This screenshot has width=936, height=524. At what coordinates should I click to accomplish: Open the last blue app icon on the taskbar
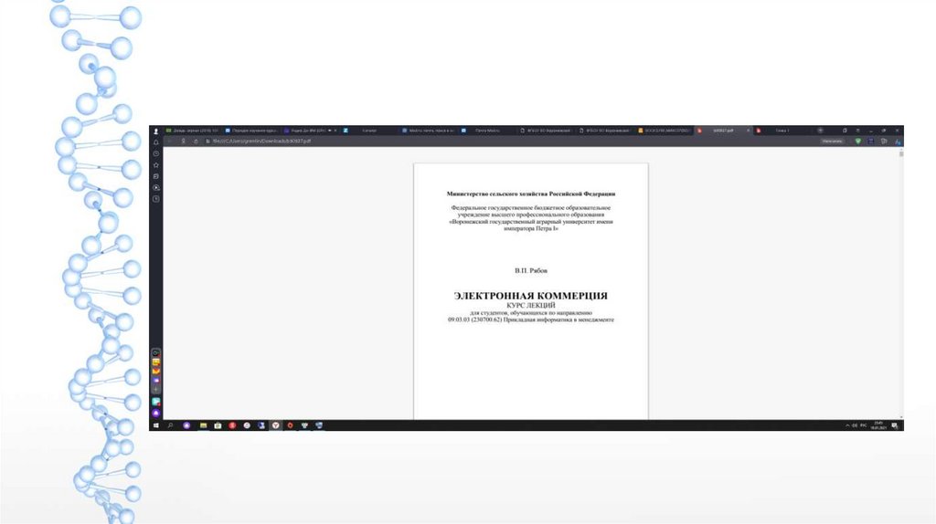(x=319, y=425)
